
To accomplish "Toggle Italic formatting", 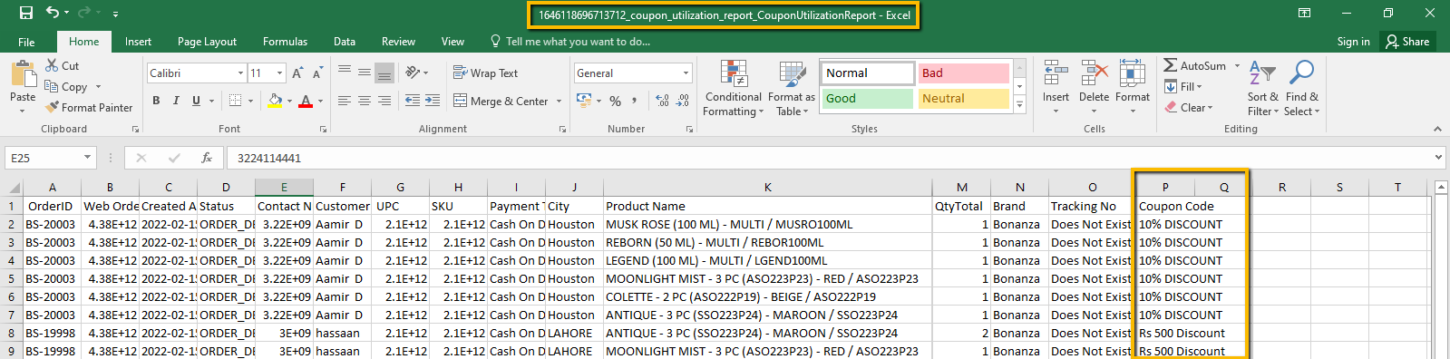I will tap(176, 101).
